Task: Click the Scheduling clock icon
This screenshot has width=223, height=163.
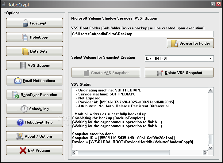Action: pos(24,109)
